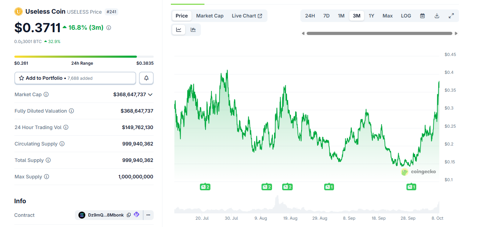This screenshot has width=481, height=227.
Task: Download chart data icon
Action: [x=437, y=16]
